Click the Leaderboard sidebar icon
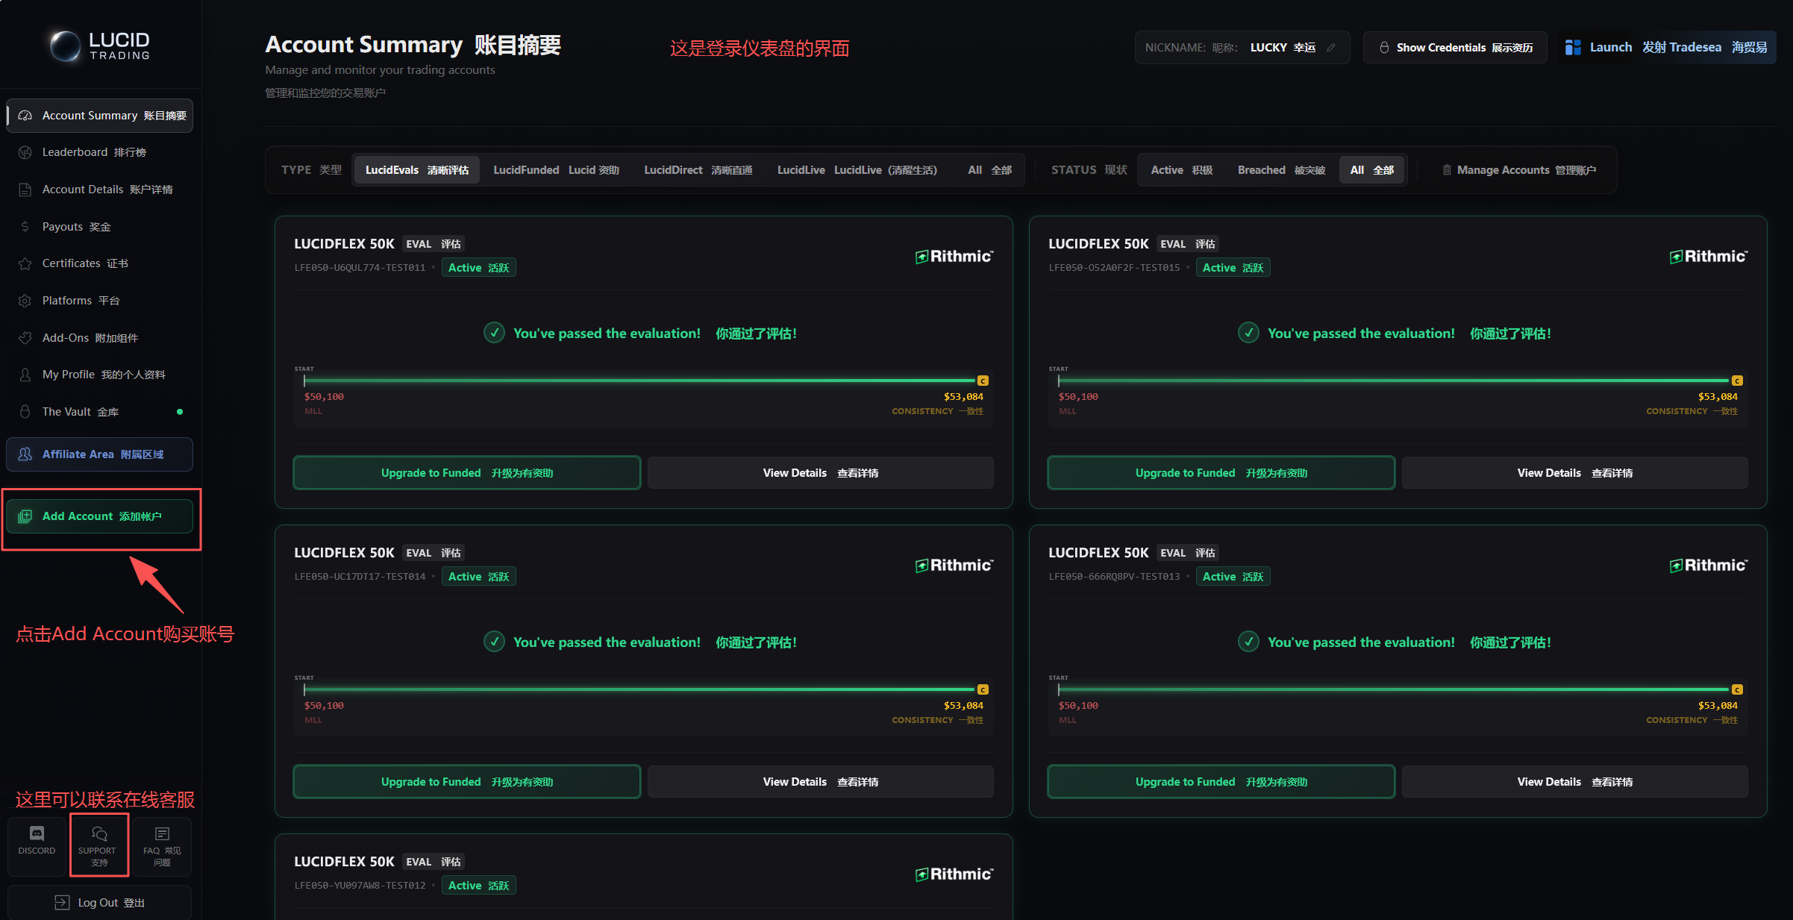The width and height of the screenshot is (1793, 920). pos(25,152)
